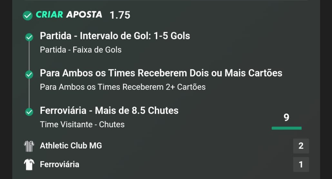Image resolution: width=332 pixels, height=179 pixels.
Task: Click the check icon beside Intervalo de Gol
Action: [29, 37]
